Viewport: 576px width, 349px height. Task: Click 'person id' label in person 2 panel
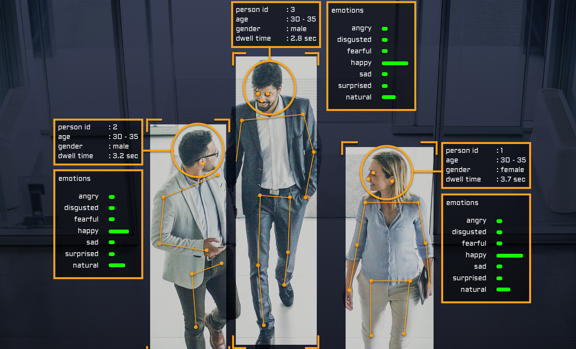click(x=74, y=127)
